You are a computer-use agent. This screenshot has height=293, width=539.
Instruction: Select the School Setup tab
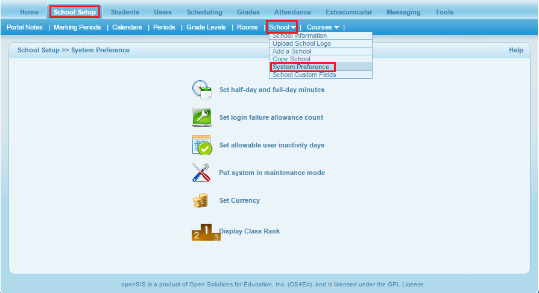click(x=75, y=12)
